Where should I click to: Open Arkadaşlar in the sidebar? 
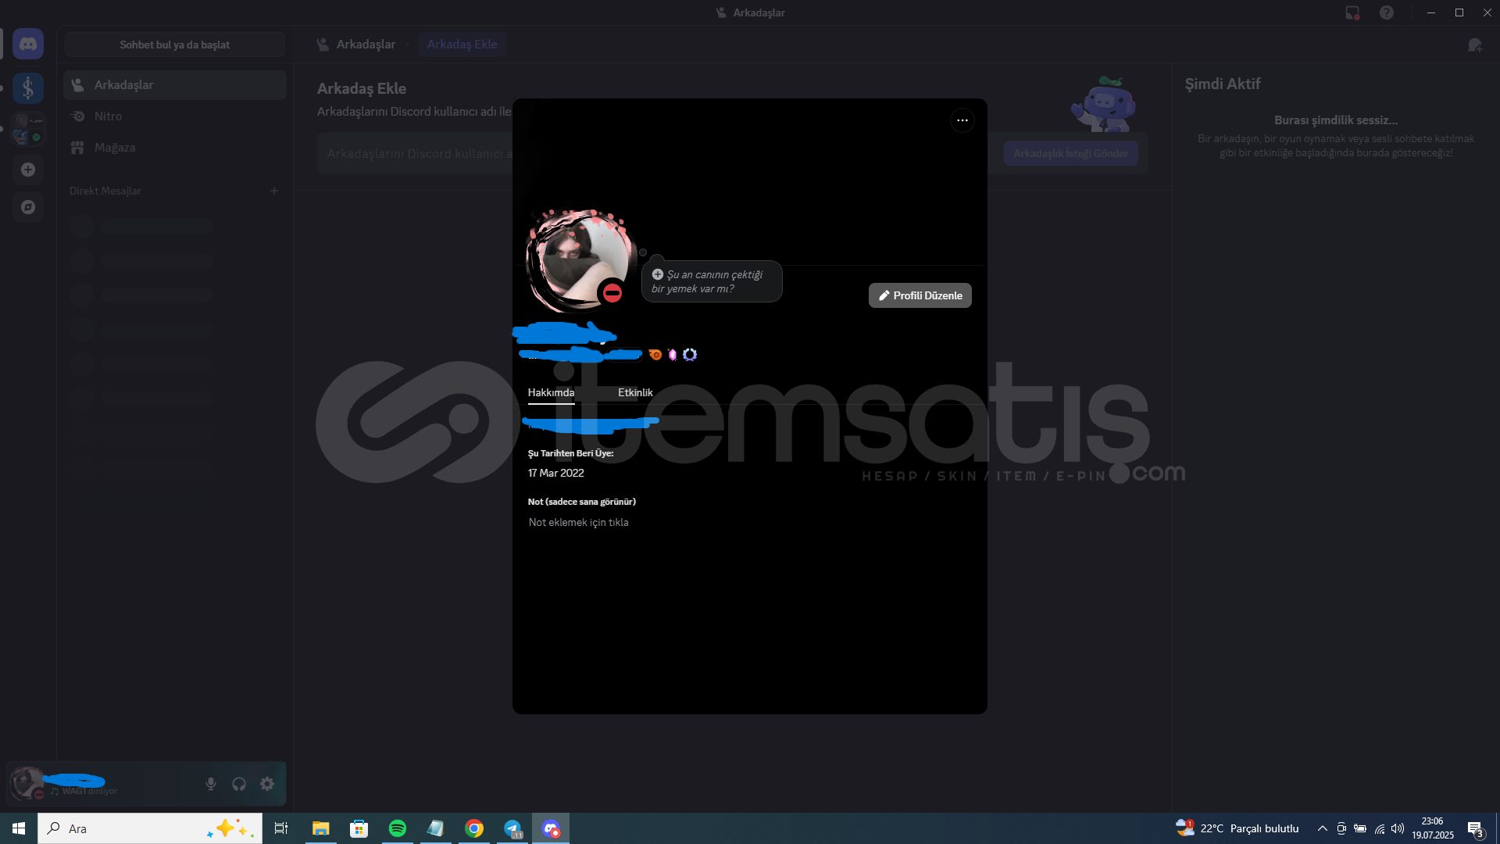175,85
